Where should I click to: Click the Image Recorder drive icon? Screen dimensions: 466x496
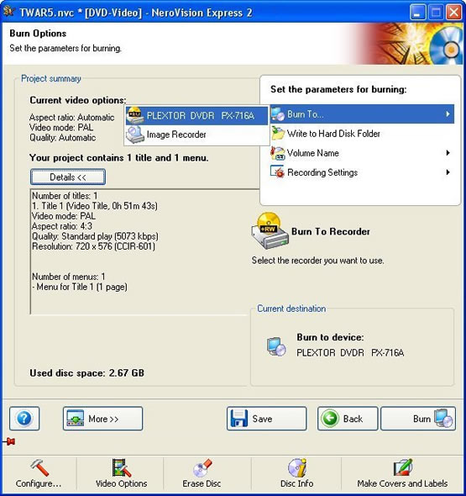[x=135, y=135]
